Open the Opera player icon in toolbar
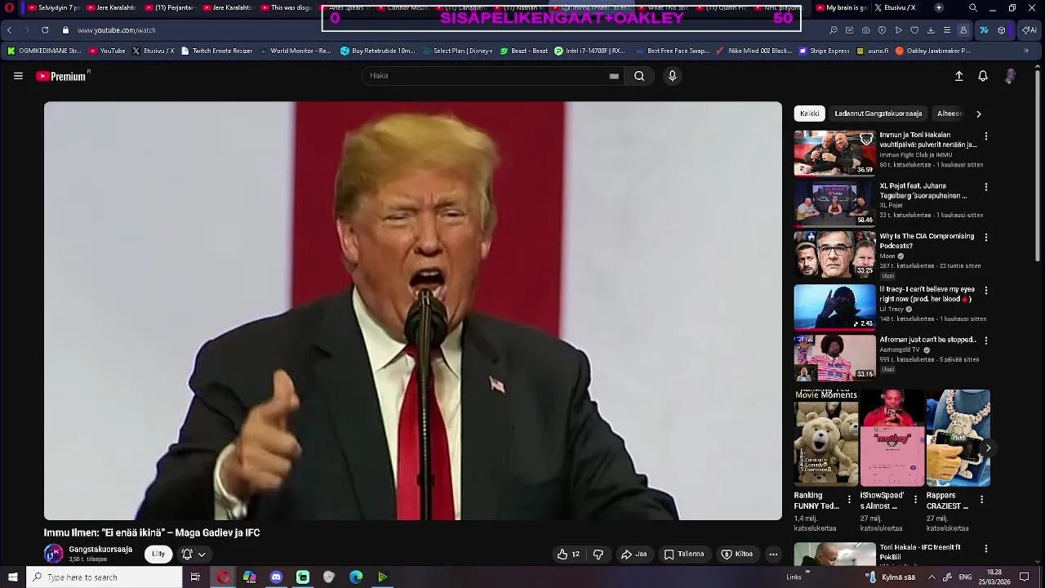This screenshot has height=588, width=1045. (x=898, y=30)
